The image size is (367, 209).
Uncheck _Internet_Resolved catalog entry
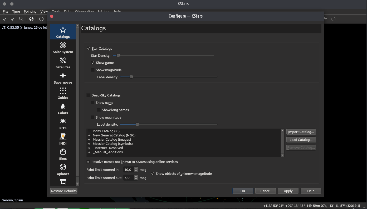[x=89, y=148]
